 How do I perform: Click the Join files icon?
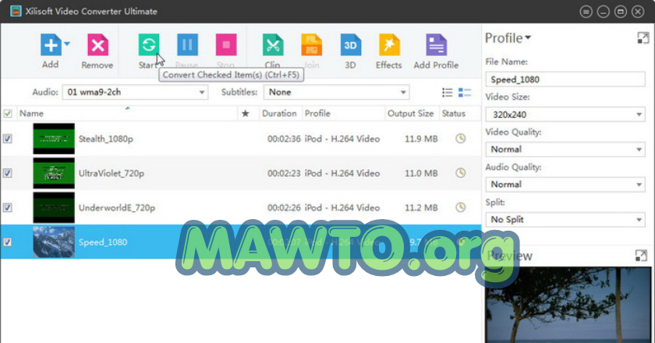click(311, 44)
